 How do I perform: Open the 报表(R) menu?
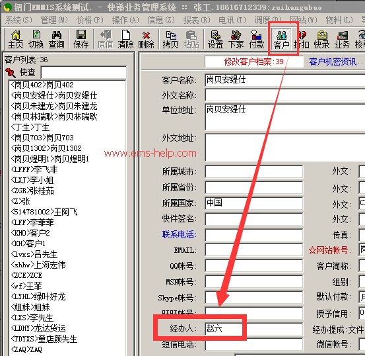197,20
